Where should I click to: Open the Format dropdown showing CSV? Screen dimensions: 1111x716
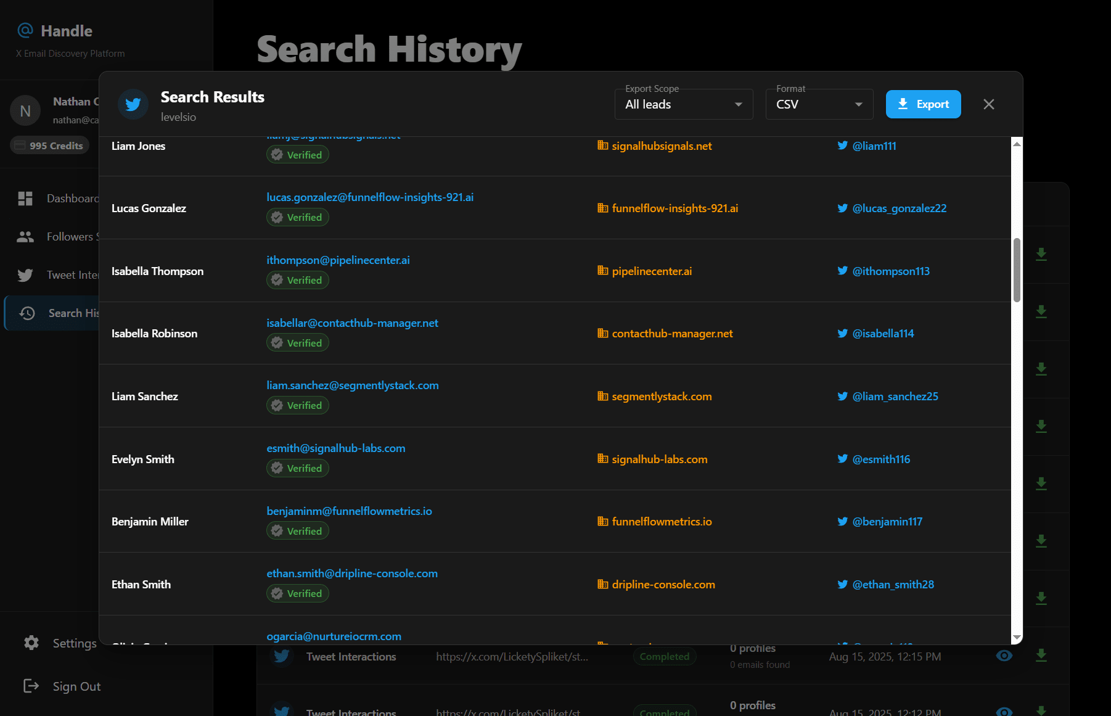click(x=819, y=104)
